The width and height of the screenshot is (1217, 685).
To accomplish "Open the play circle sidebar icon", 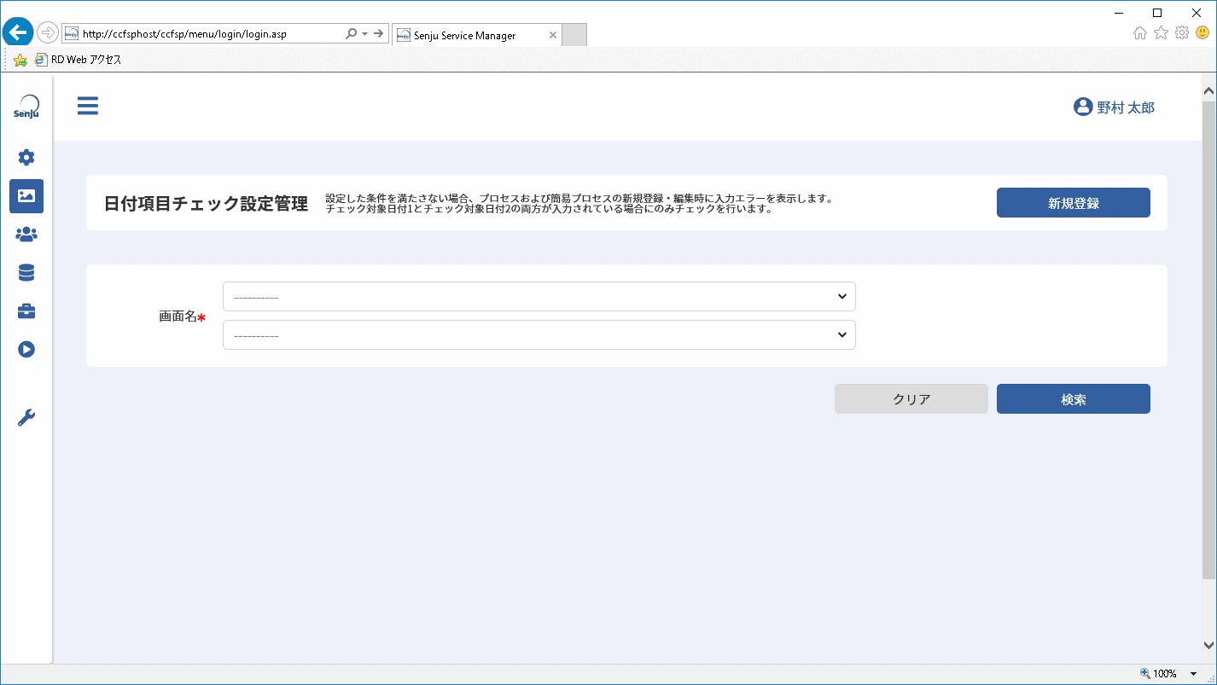I will click(x=26, y=349).
